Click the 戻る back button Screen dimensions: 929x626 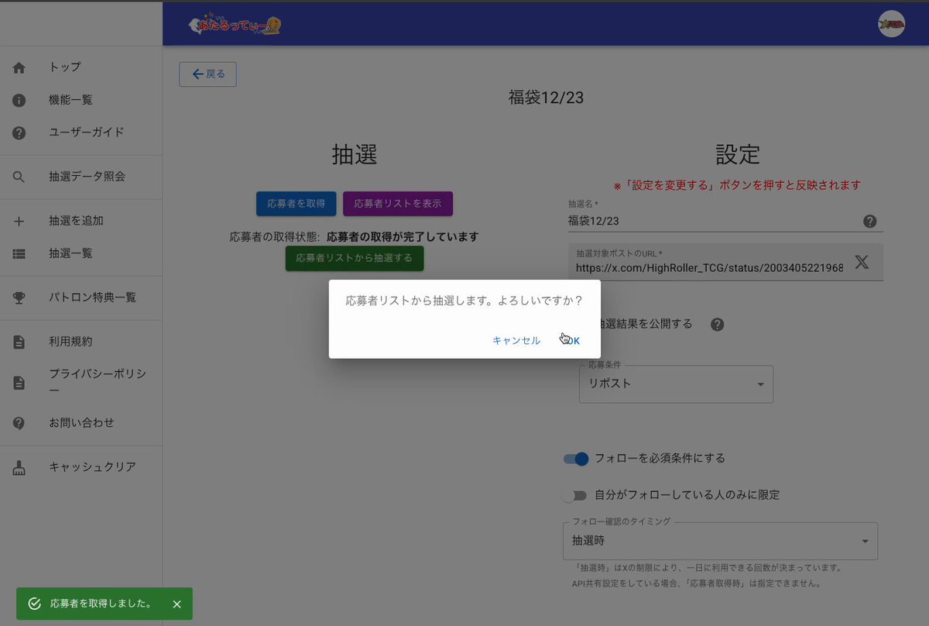tap(207, 74)
